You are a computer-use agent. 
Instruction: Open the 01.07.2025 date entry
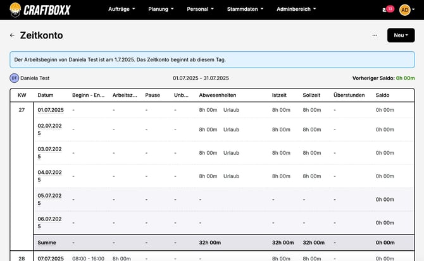[x=51, y=110]
